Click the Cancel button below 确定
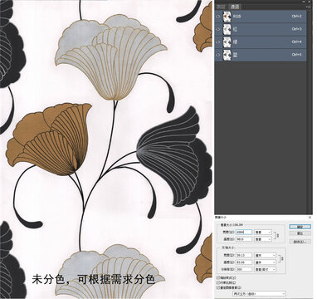 300,233
